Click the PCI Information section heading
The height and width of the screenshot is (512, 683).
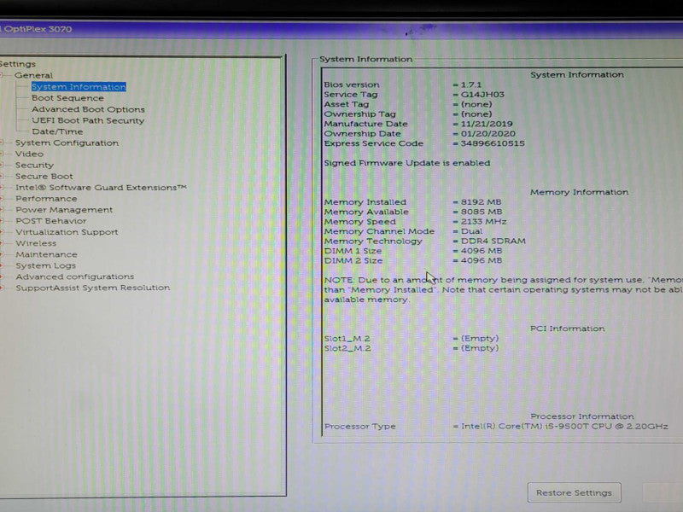[568, 329]
